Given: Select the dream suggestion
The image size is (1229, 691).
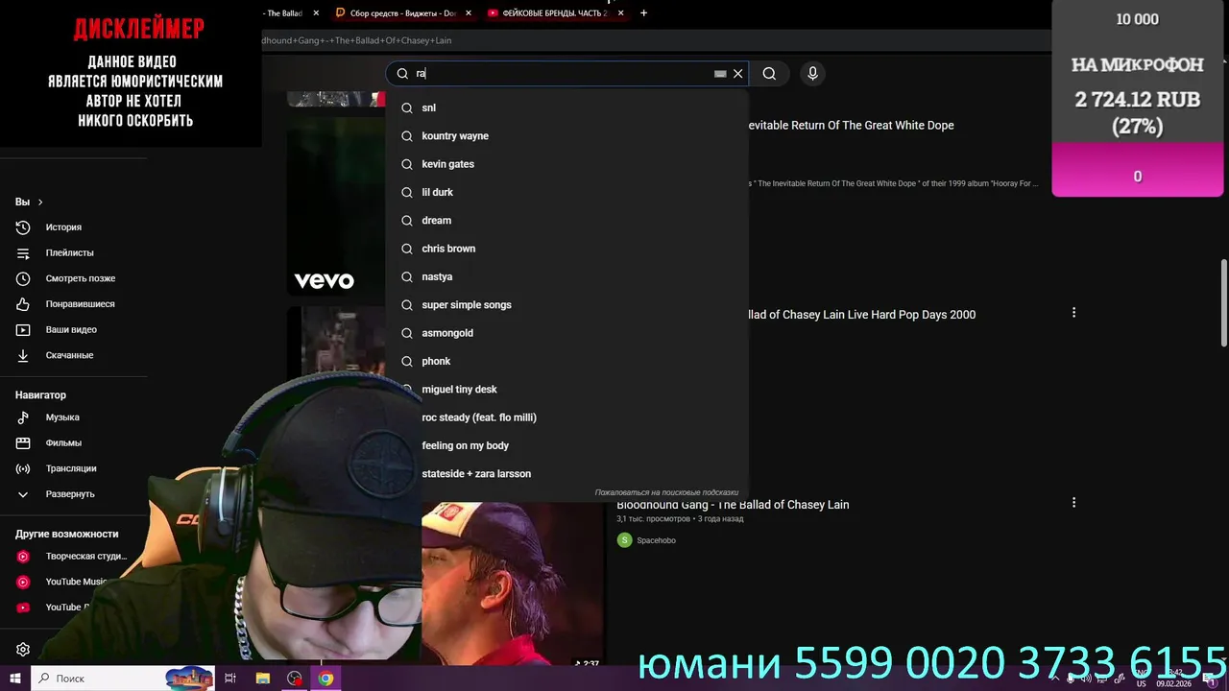Looking at the screenshot, I should (566, 221).
